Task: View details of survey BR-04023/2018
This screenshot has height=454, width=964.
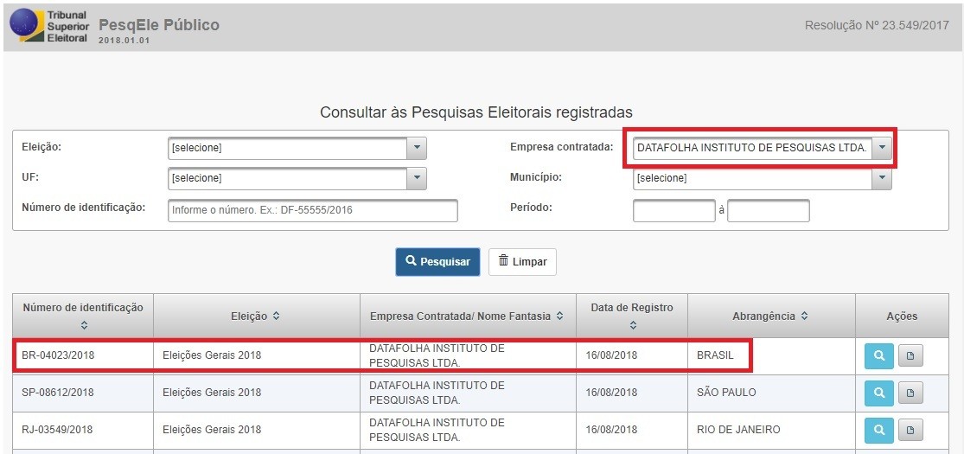Action: [x=879, y=356]
